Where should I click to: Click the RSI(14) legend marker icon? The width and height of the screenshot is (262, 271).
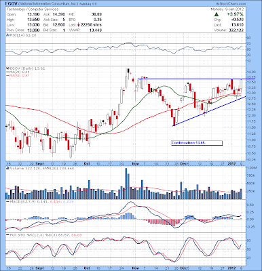pos(7,35)
